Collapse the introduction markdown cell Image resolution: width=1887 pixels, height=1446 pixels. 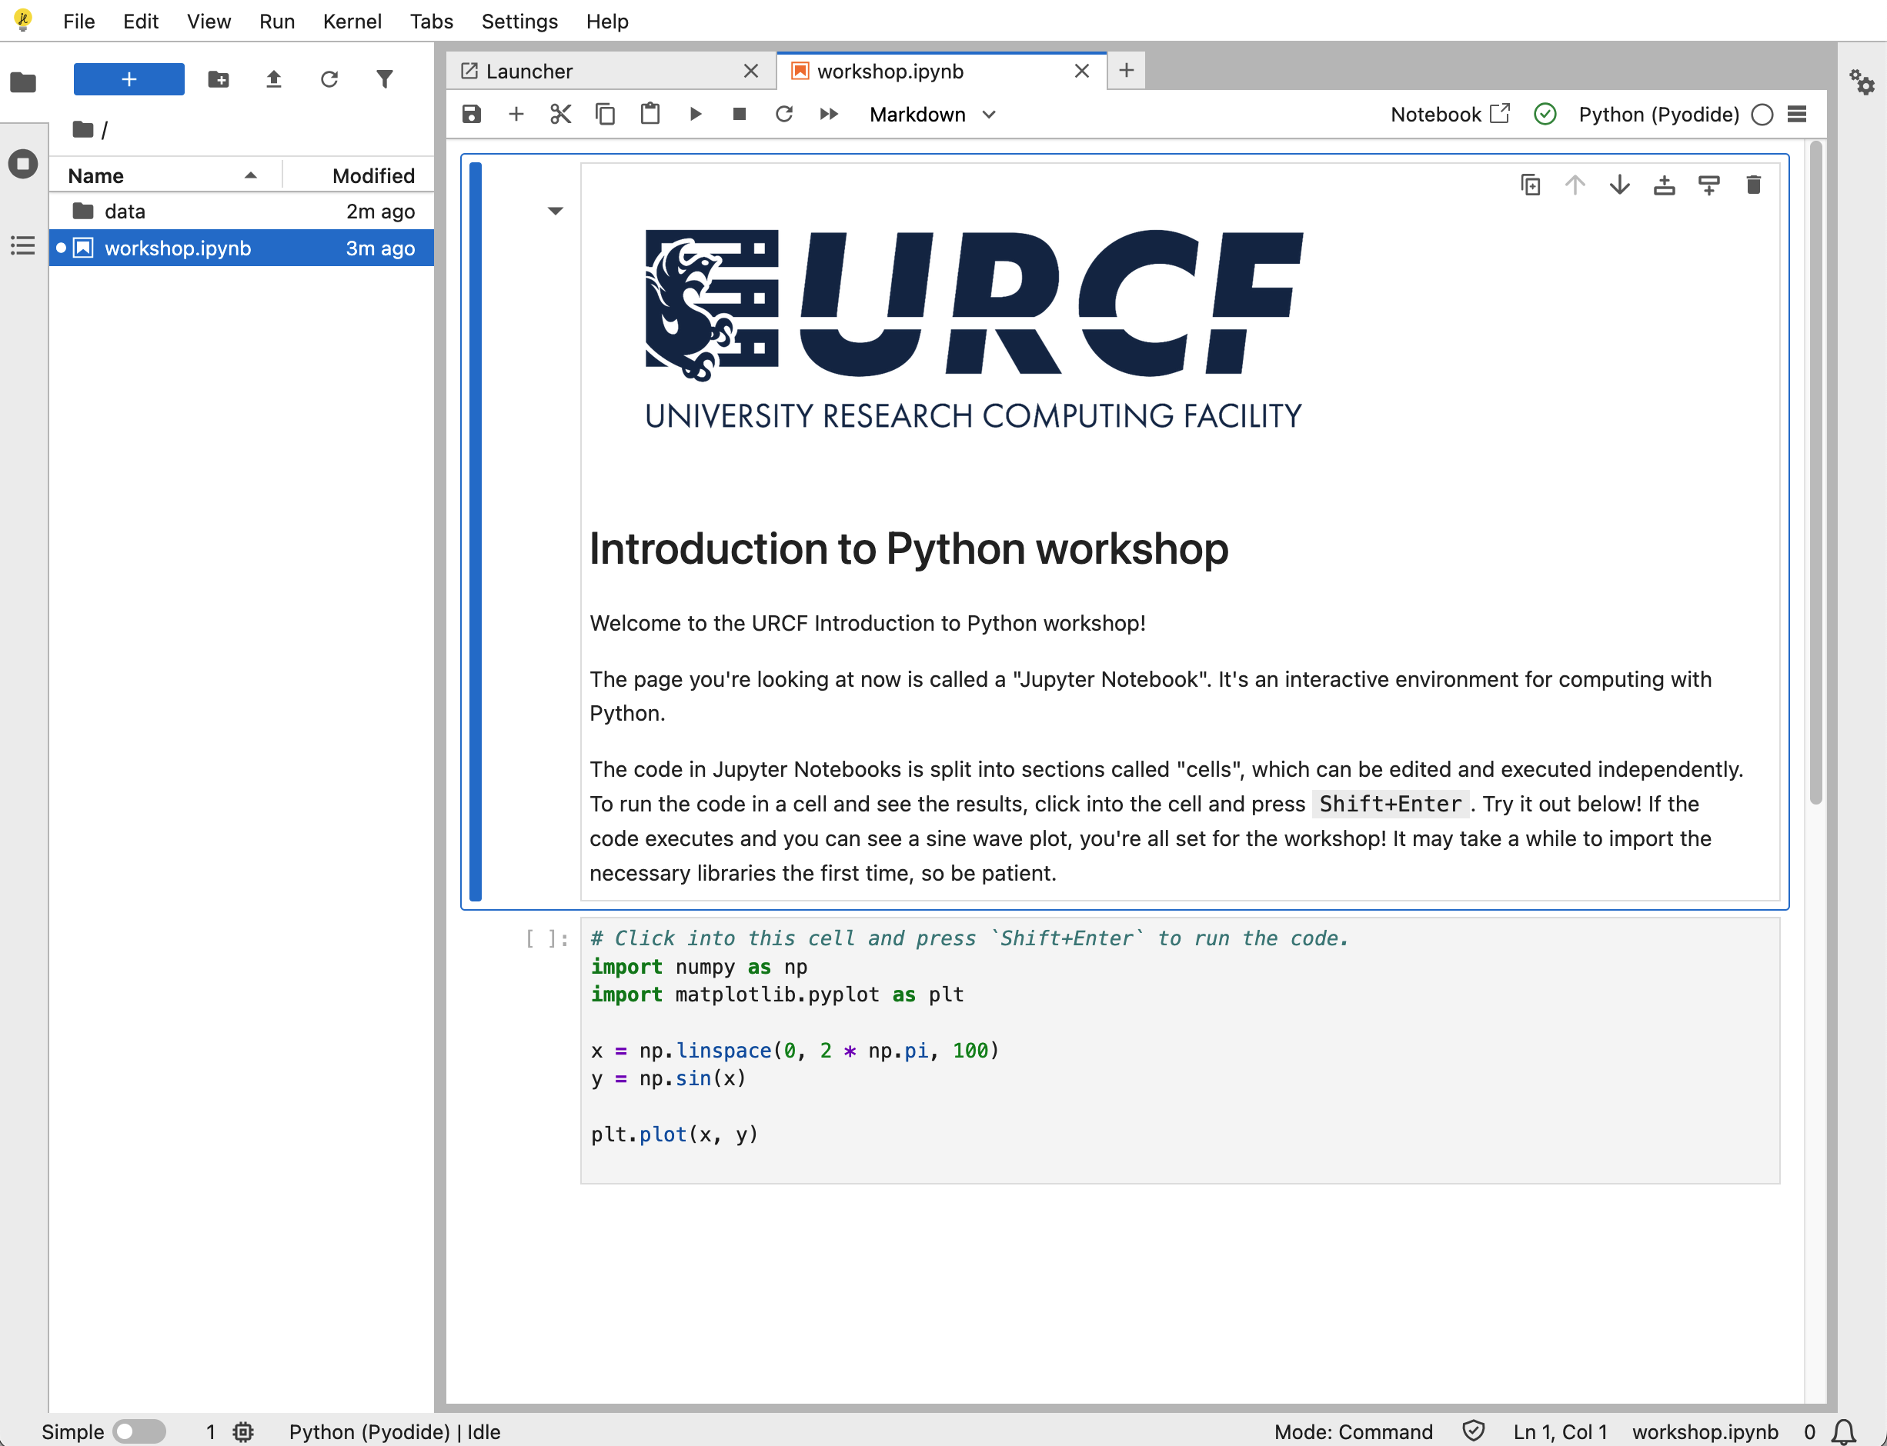[556, 211]
